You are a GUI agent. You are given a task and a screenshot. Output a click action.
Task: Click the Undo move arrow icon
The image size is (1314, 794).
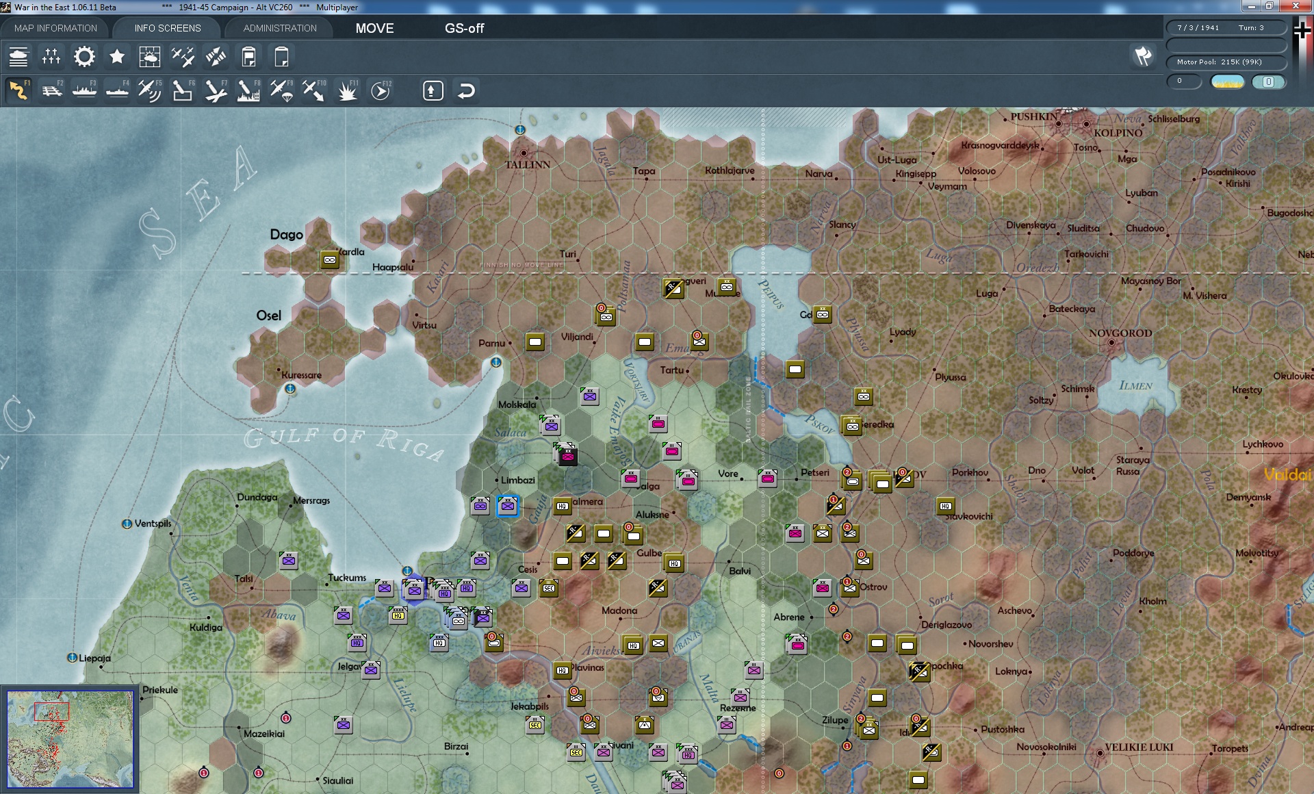coord(466,90)
